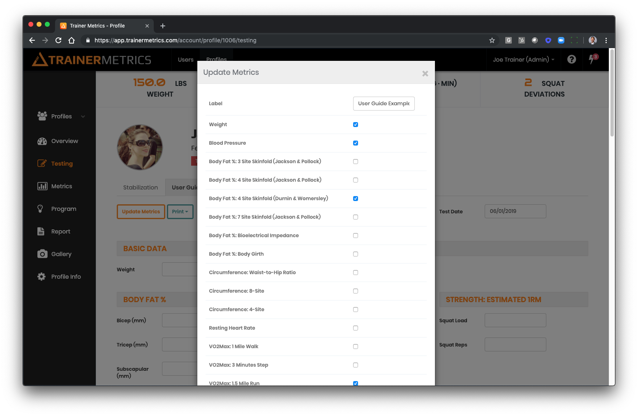The height and width of the screenshot is (416, 638).
Task: Click the Chrome profile avatar
Action: (593, 40)
